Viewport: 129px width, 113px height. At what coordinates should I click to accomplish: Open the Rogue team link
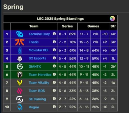34,107
